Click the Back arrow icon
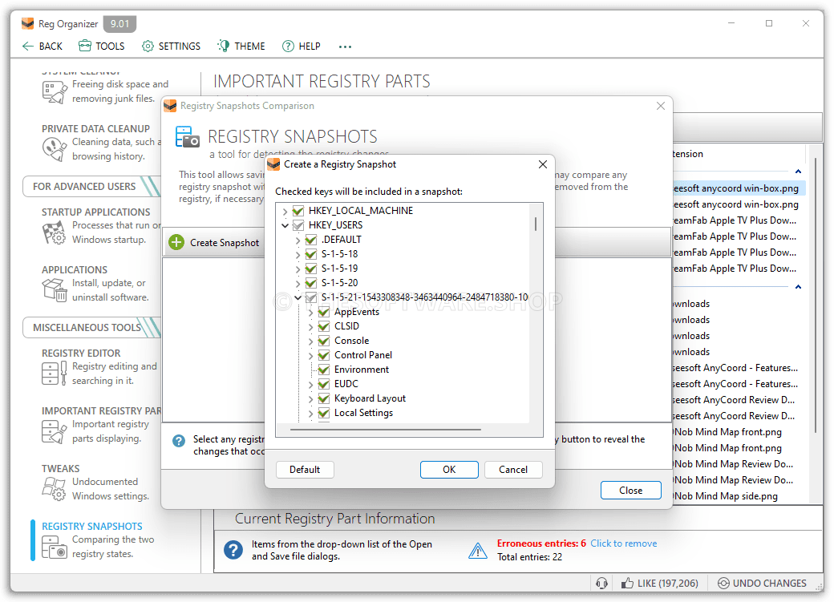Image resolution: width=834 pixels, height=602 pixels. (27, 46)
